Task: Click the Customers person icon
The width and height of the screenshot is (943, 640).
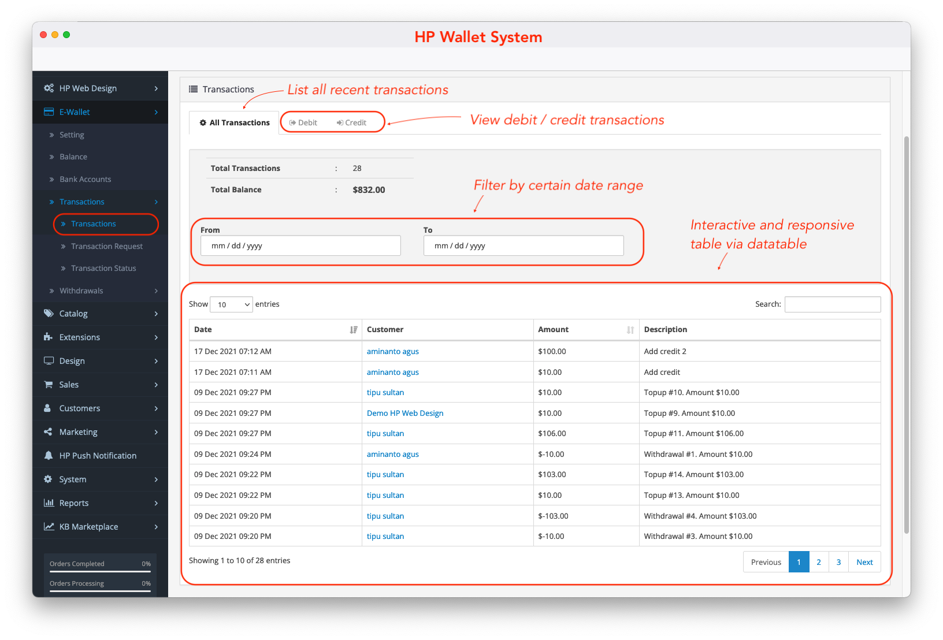Action: click(x=47, y=408)
